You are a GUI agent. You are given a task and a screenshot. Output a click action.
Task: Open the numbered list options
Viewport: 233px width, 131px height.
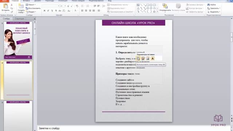[x=88, y=6]
